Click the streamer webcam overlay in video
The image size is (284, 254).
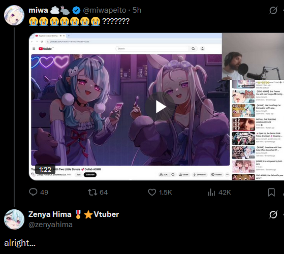click(x=253, y=56)
